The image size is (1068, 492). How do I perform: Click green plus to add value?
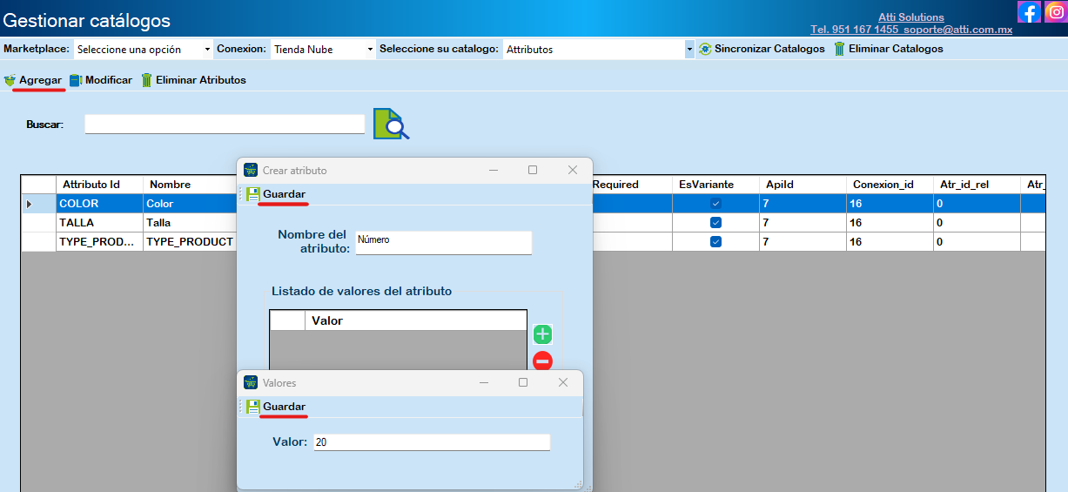coord(542,334)
